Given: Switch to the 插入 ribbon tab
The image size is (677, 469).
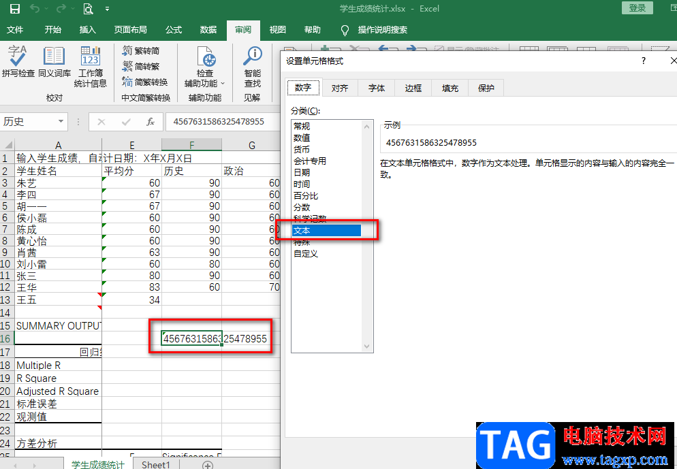Looking at the screenshot, I should (87, 30).
